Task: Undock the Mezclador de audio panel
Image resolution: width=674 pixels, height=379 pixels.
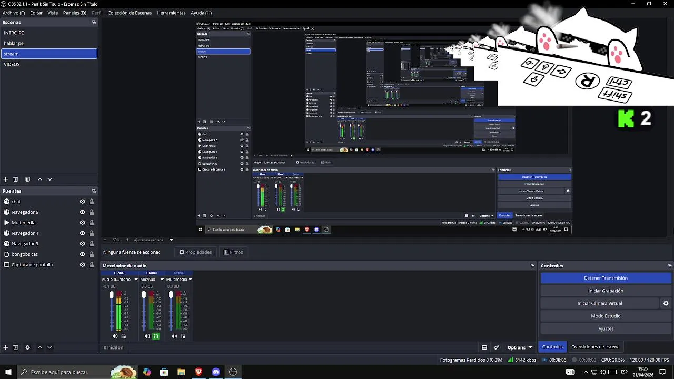Action: 532,266
